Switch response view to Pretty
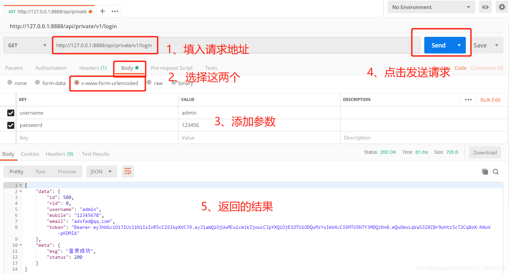 (x=16, y=171)
